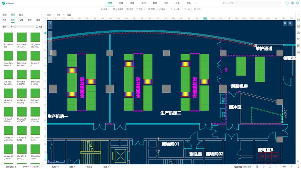Click the tools icon in right sidebar
This screenshot has width=301, height=169.
[298, 33]
